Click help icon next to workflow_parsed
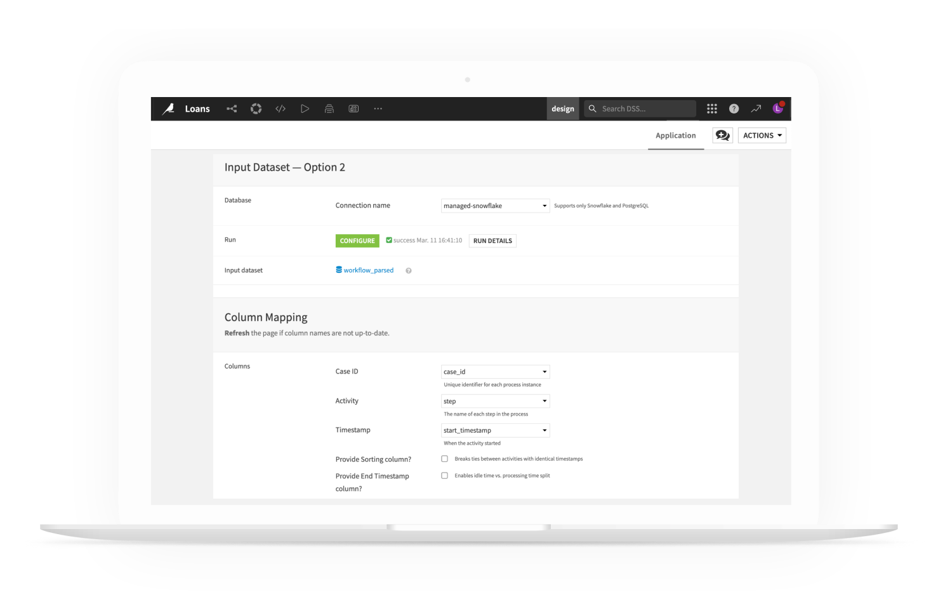 pyautogui.click(x=409, y=271)
